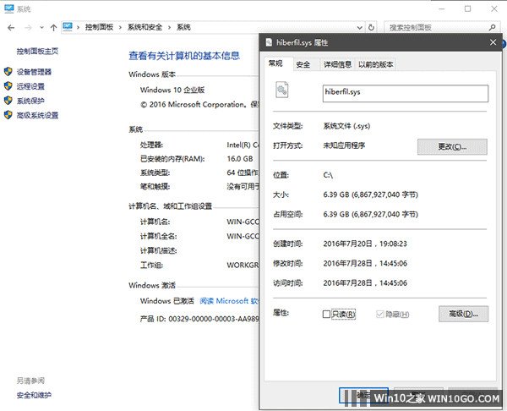Viewport: 507px width, 411px height.
Task: Minimize the System window
Action: pos(442,8)
